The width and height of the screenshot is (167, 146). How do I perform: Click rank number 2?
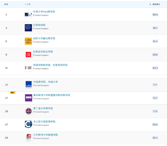tap(6, 15)
